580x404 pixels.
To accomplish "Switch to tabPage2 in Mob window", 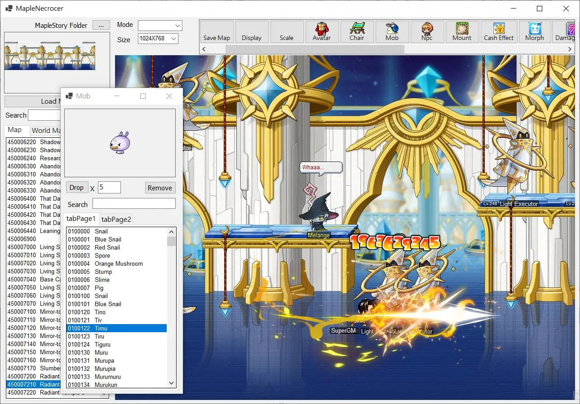I will pyautogui.click(x=116, y=219).
